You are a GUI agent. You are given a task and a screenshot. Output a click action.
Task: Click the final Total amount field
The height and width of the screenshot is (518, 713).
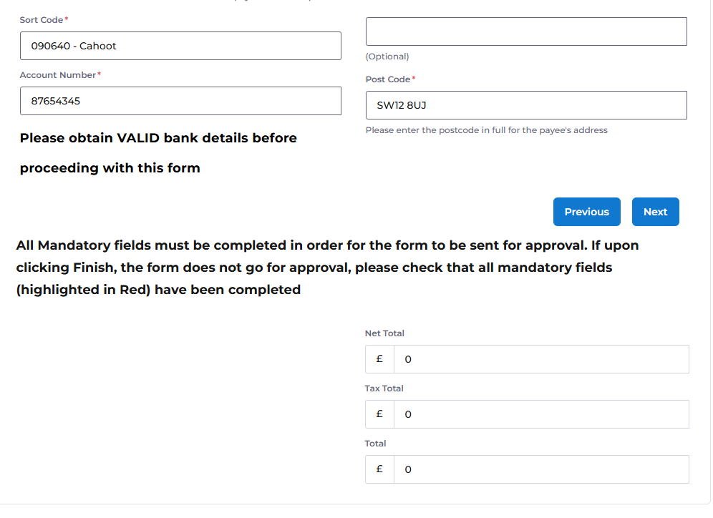tap(541, 469)
